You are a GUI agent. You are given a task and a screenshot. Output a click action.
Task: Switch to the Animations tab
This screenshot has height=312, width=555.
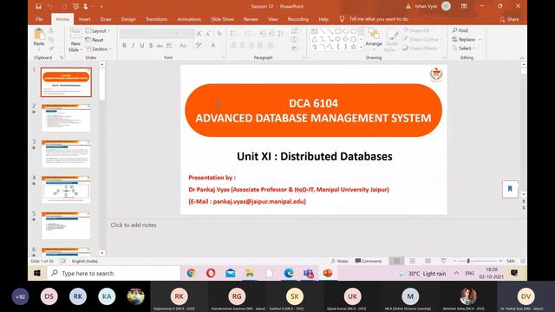tap(189, 19)
